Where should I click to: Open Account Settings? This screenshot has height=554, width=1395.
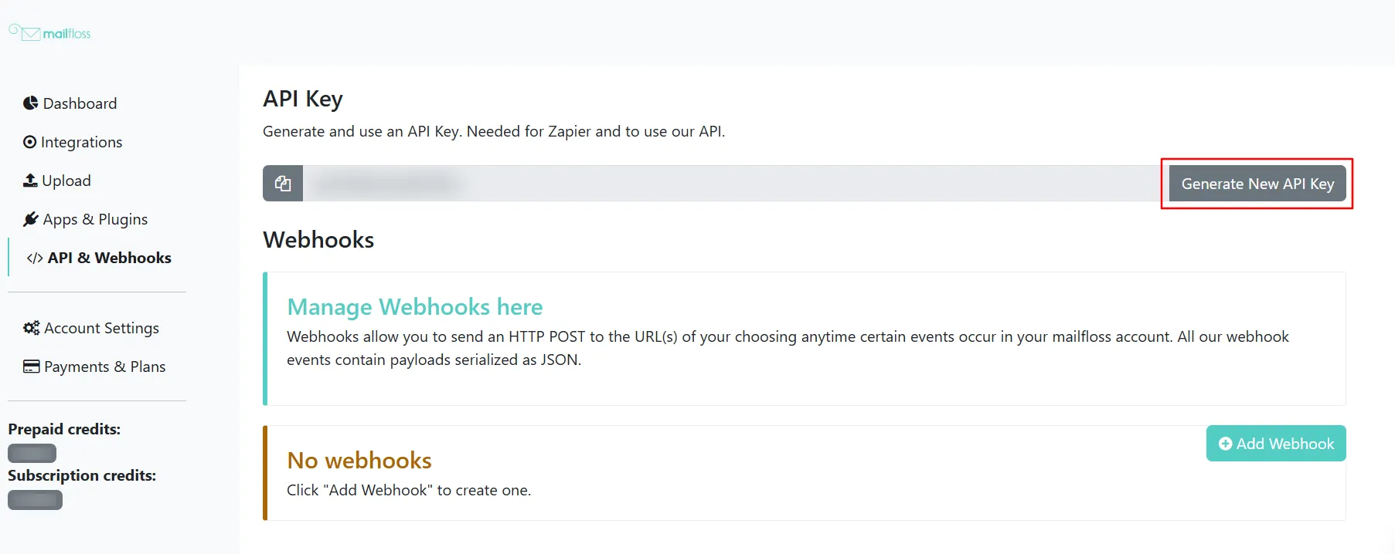pyautogui.click(x=91, y=328)
